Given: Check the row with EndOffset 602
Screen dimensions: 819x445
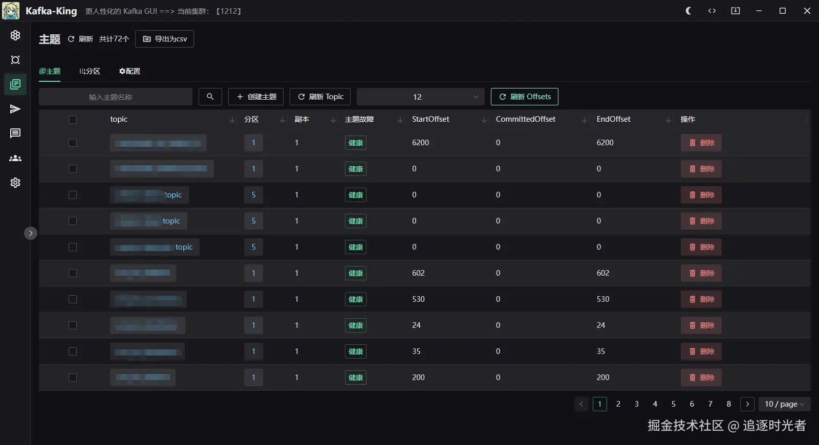Looking at the screenshot, I should 73,273.
